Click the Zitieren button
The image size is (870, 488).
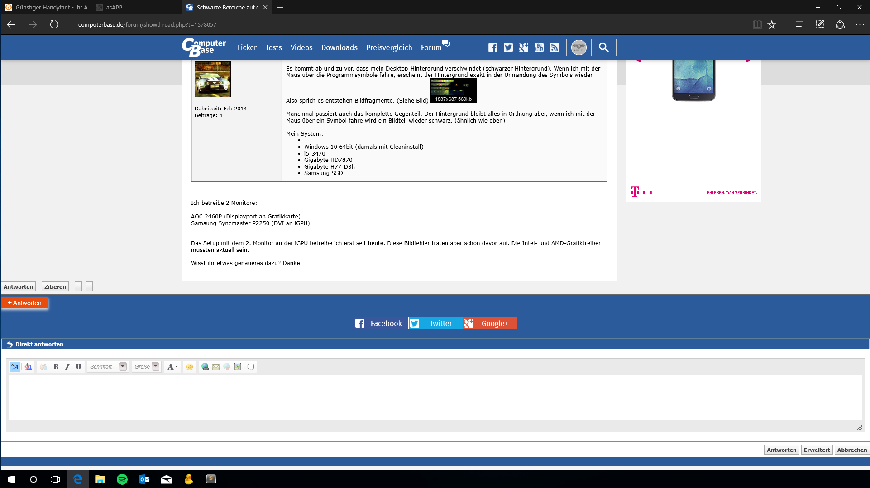click(x=55, y=287)
